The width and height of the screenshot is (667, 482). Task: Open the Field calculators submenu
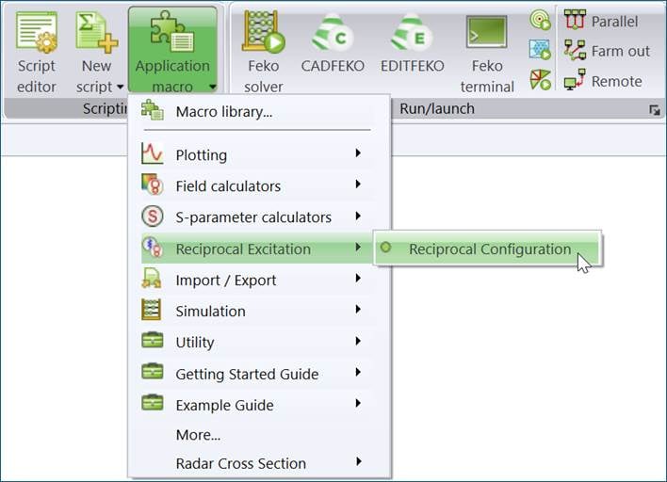[259, 185]
